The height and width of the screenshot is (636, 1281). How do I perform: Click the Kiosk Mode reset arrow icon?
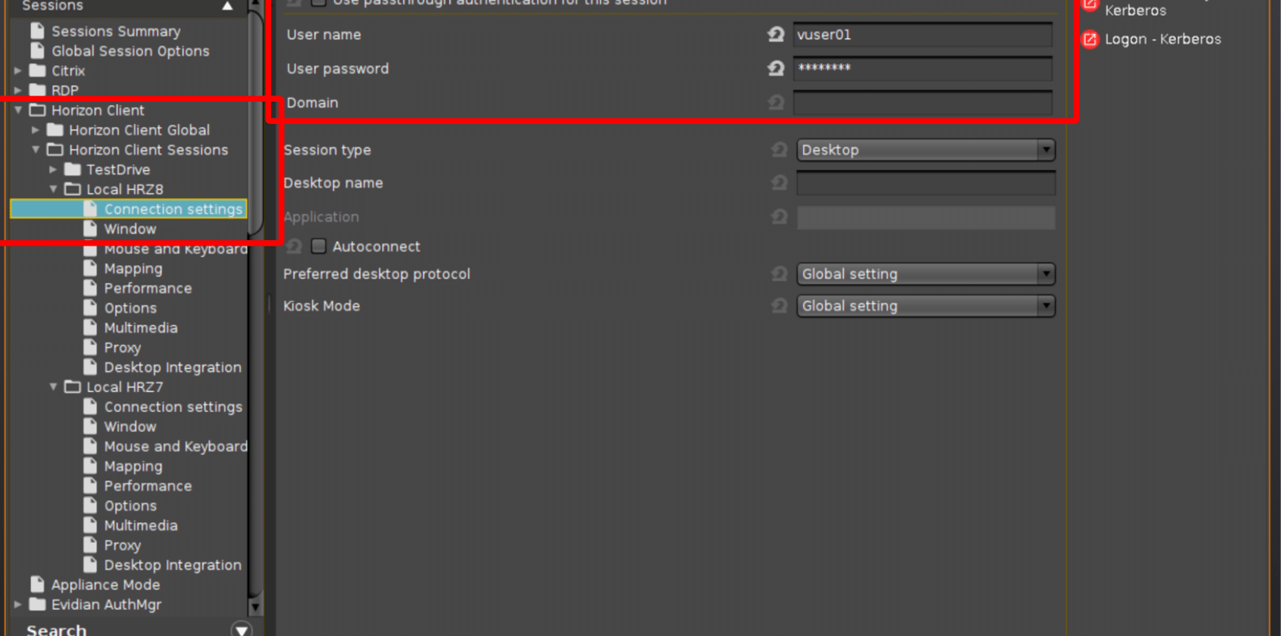779,306
